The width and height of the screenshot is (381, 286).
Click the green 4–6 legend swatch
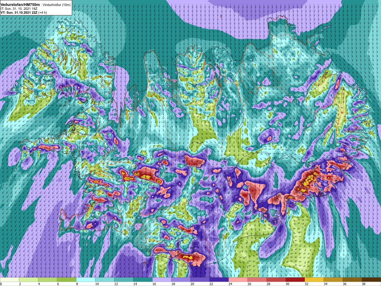tap(48, 280)
